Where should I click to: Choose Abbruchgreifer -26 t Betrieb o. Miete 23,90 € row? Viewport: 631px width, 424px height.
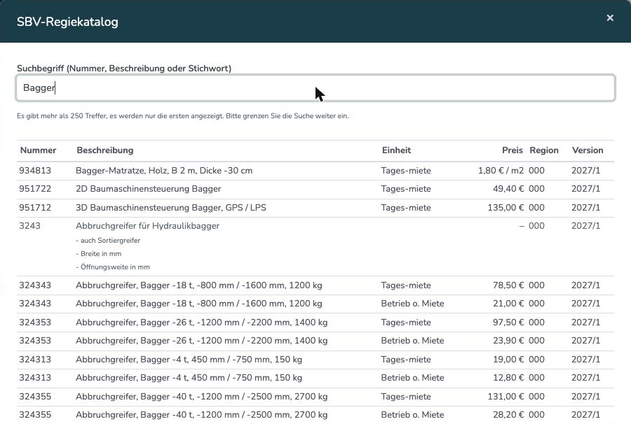coord(315,341)
